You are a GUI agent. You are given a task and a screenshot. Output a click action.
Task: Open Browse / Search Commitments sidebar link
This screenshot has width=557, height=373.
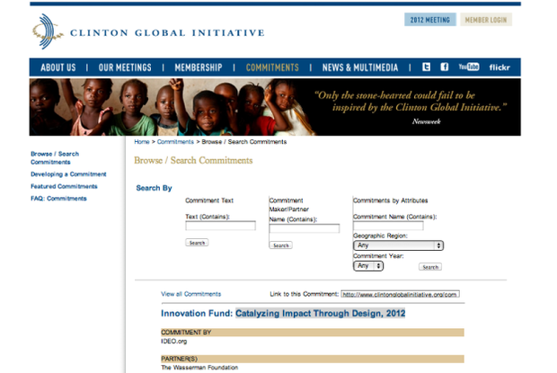pyautogui.click(x=55, y=157)
